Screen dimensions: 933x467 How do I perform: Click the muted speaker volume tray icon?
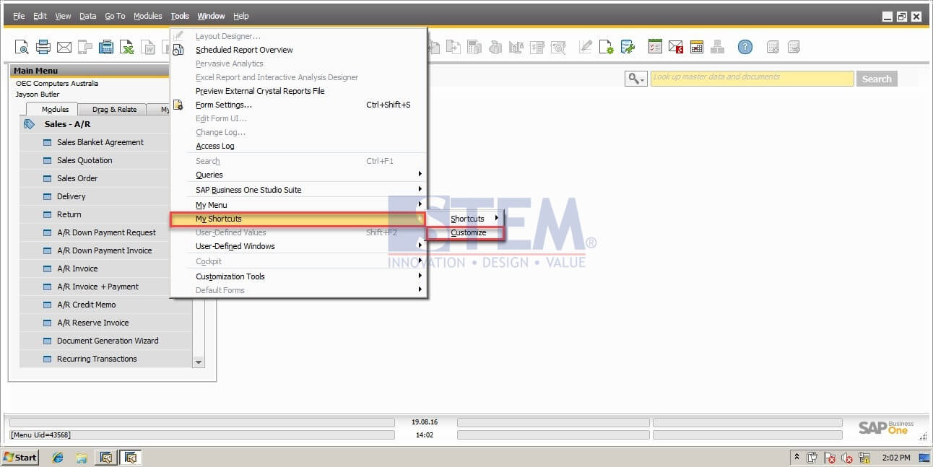847,458
